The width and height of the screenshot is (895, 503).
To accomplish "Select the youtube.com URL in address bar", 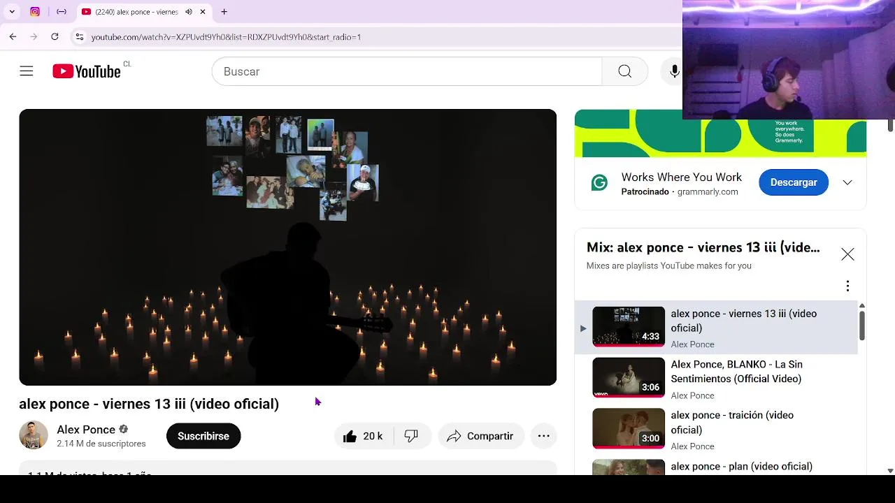I will coord(226,37).
